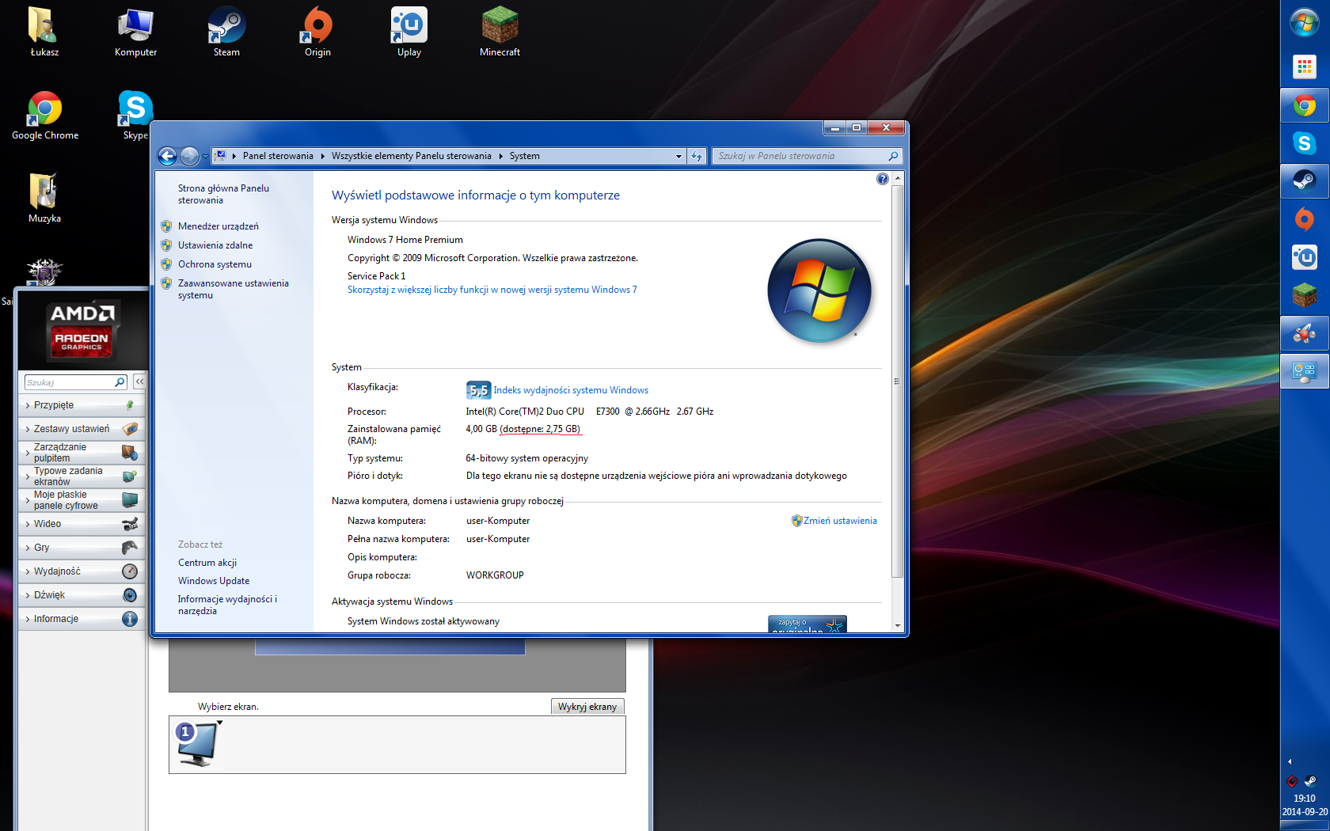Open the Łukasz user folder icon
Viewport: 1330px width, 831px height.
tap(44, 32)
